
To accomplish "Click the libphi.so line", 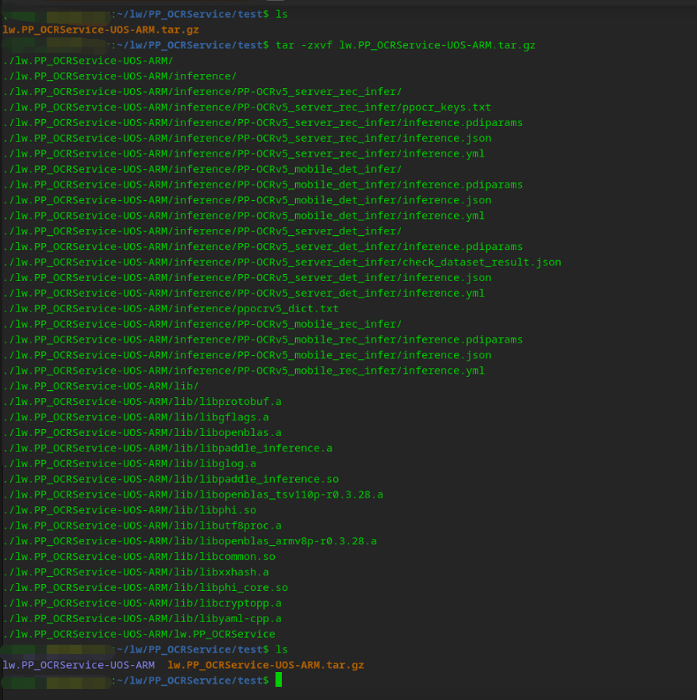I will [x=129, y=510].
